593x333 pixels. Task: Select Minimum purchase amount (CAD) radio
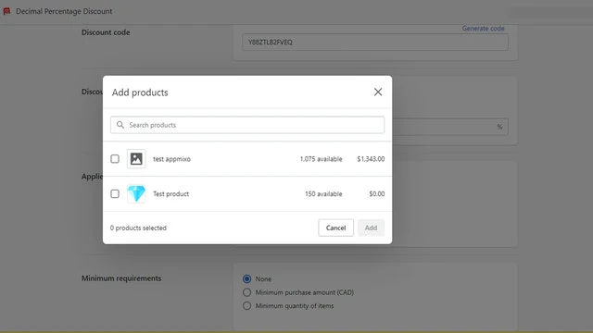(x=247, y=292)
